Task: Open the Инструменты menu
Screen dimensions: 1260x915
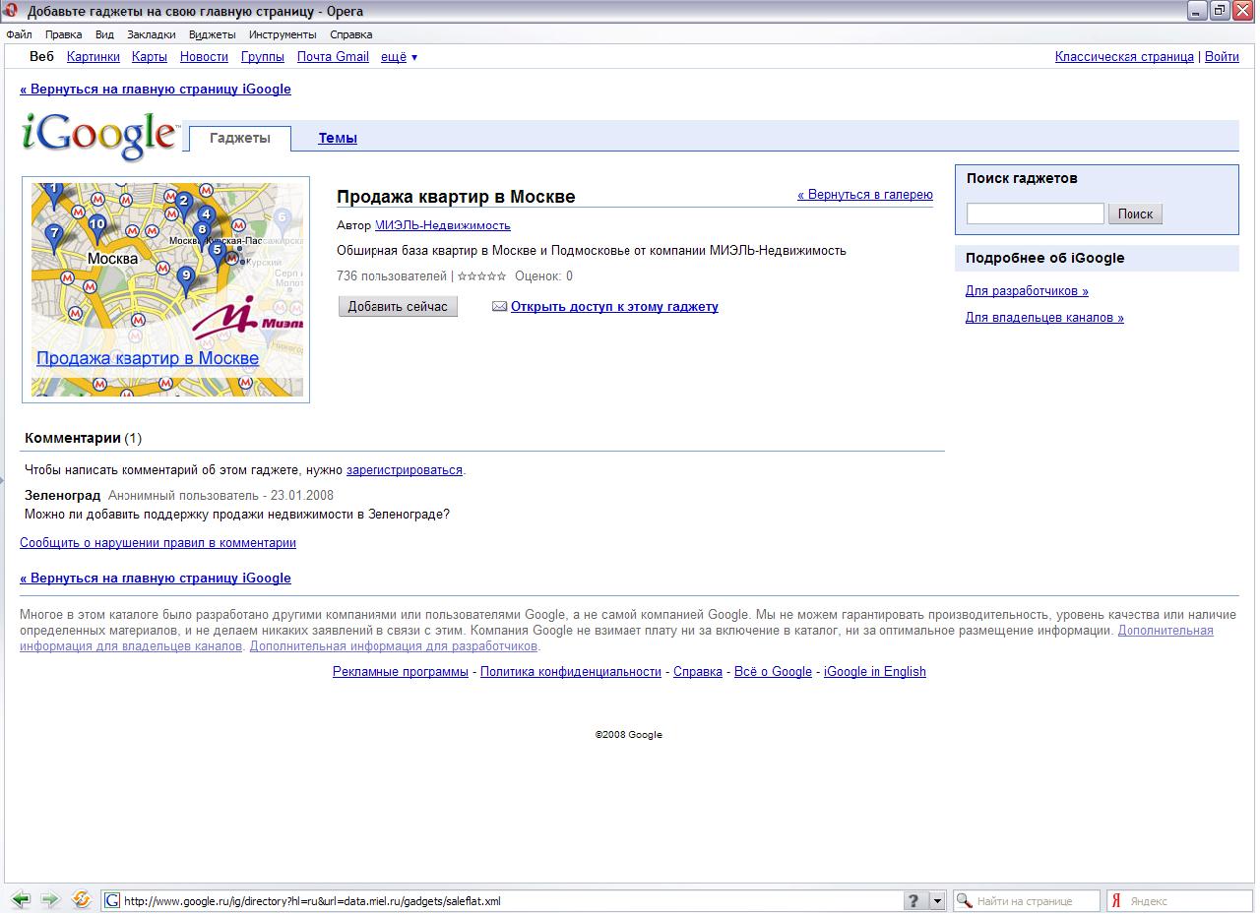Action: coord(283,34)
